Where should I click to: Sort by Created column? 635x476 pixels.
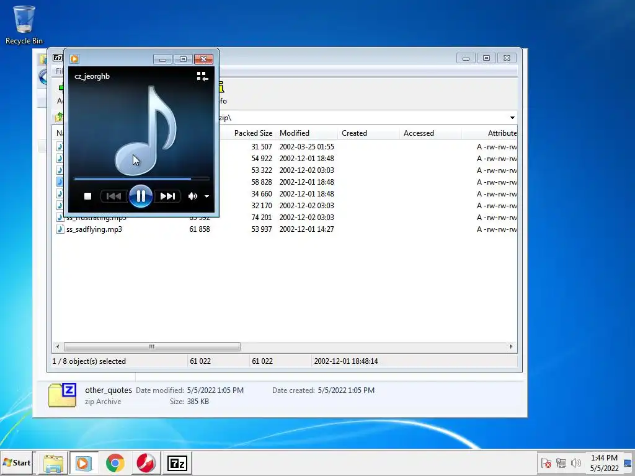pos(354,133)
